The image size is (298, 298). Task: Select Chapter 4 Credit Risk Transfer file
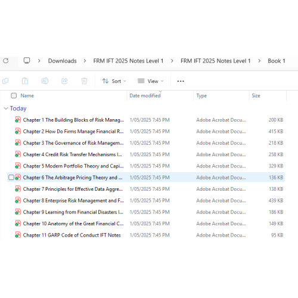tap(73, 154)
